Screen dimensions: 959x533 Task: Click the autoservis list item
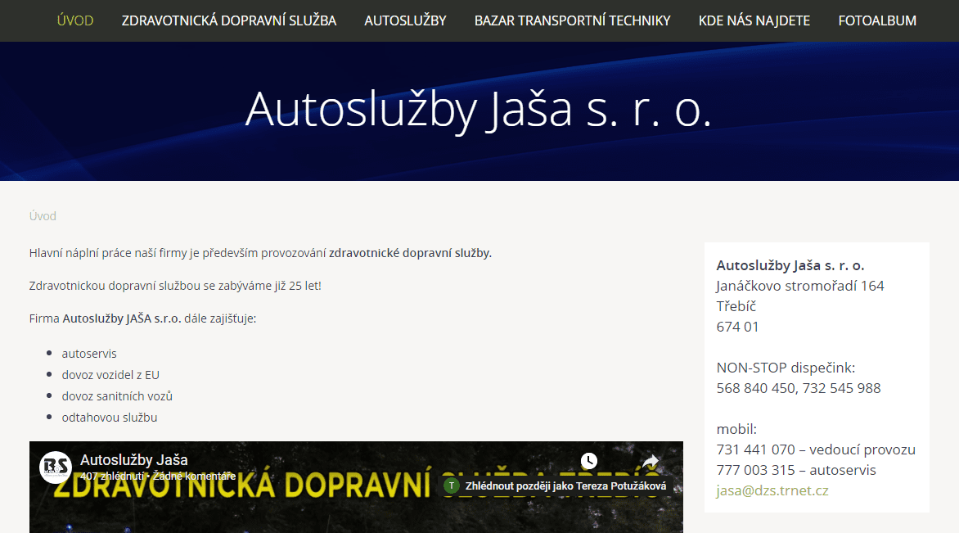(89, 354)
